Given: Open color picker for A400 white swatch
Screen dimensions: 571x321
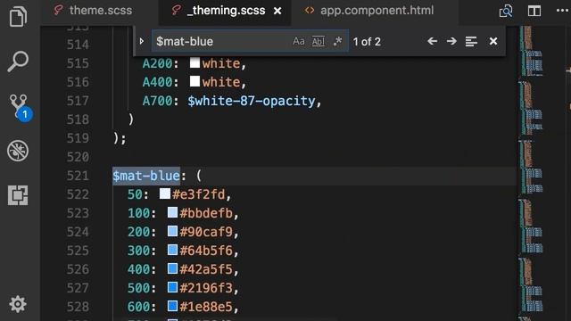Looking at the screenshot, I should click(194, 81).
